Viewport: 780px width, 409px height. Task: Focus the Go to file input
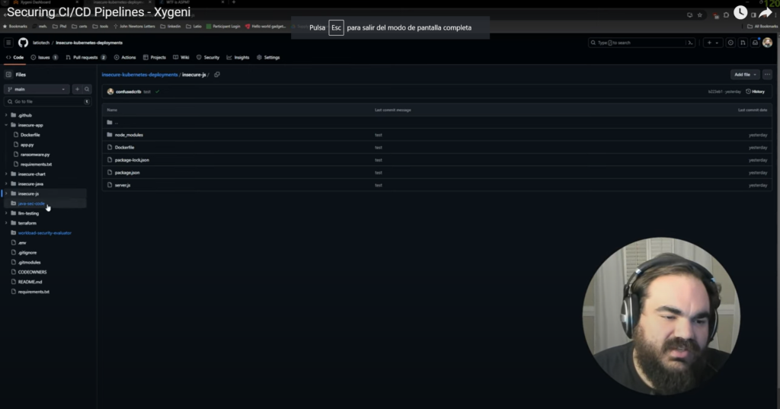(x=47, y=101)
